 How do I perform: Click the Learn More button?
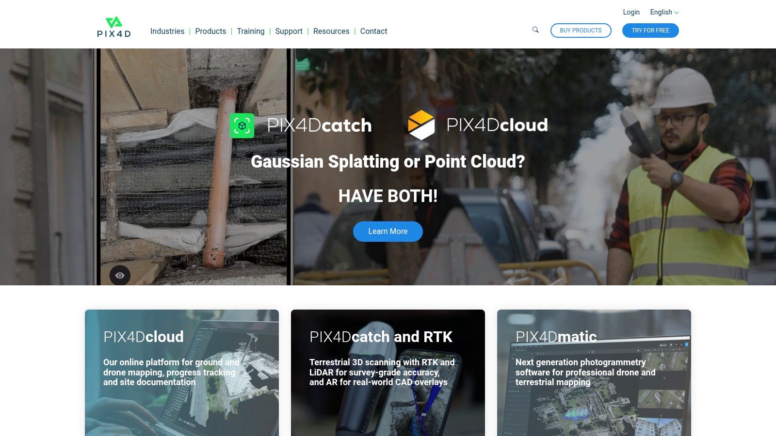(388, 232)
